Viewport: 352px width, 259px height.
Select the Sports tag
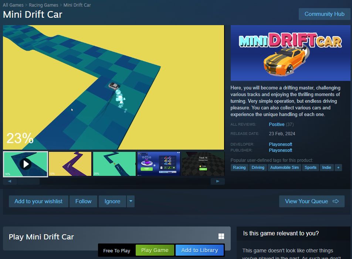click(x=310, y=167)
